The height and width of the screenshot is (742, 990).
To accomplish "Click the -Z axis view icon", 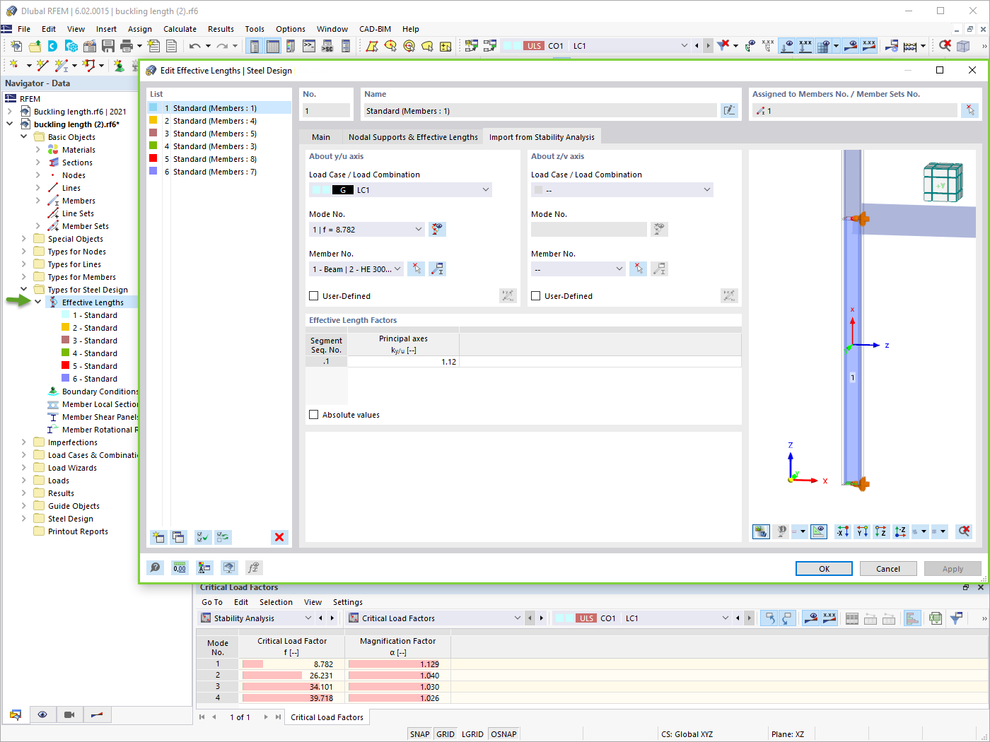I will pyautogui.click(x=900, y=531).
